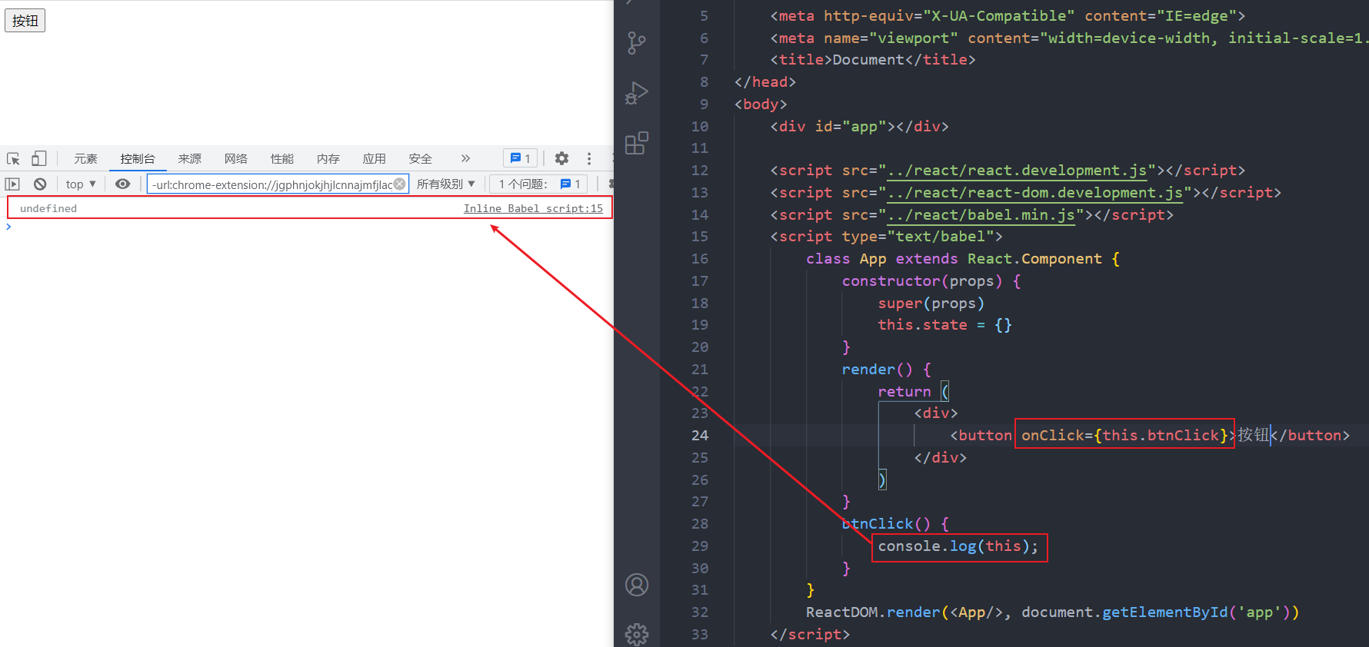Click the <title>Document</title> line
Viewport: 1369px width, 647px height.
[x=873, y=60]
